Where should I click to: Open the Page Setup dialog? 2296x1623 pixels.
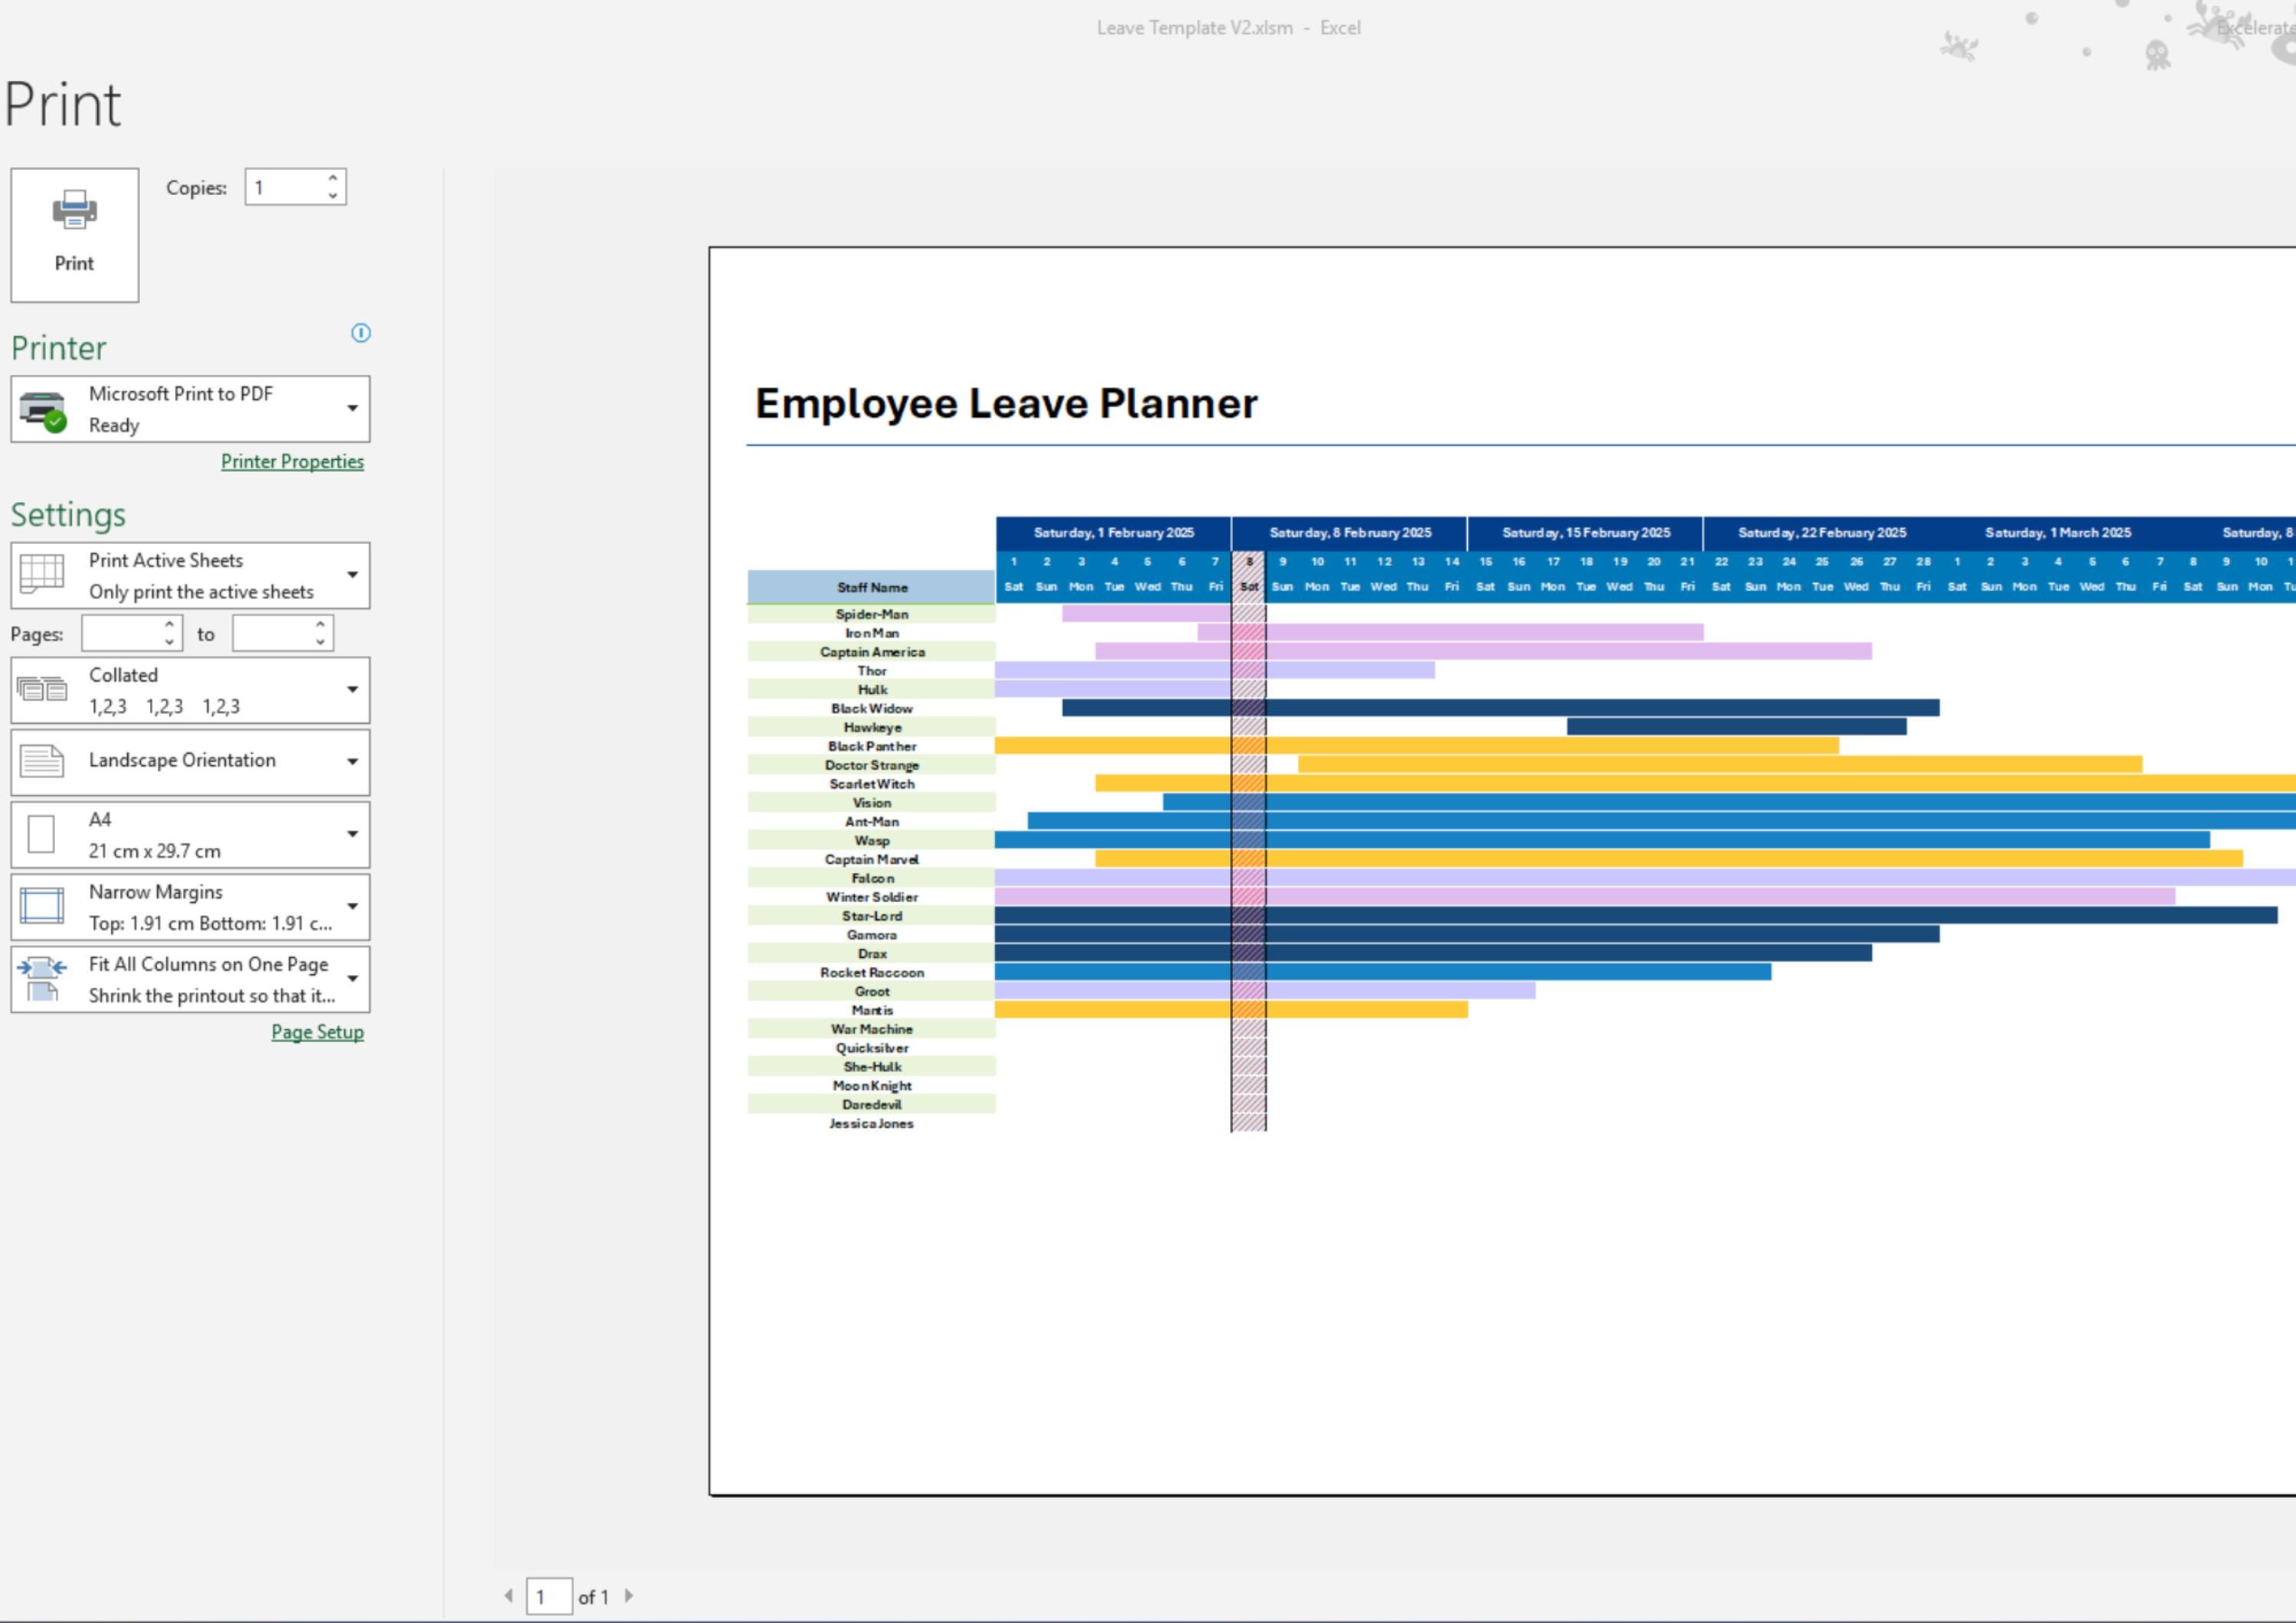pos(317,1031)
